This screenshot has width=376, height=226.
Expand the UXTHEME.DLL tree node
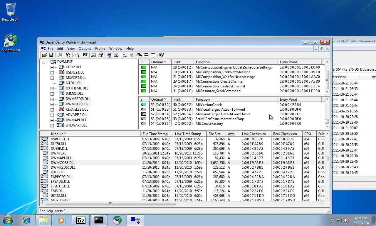(52, 89)
